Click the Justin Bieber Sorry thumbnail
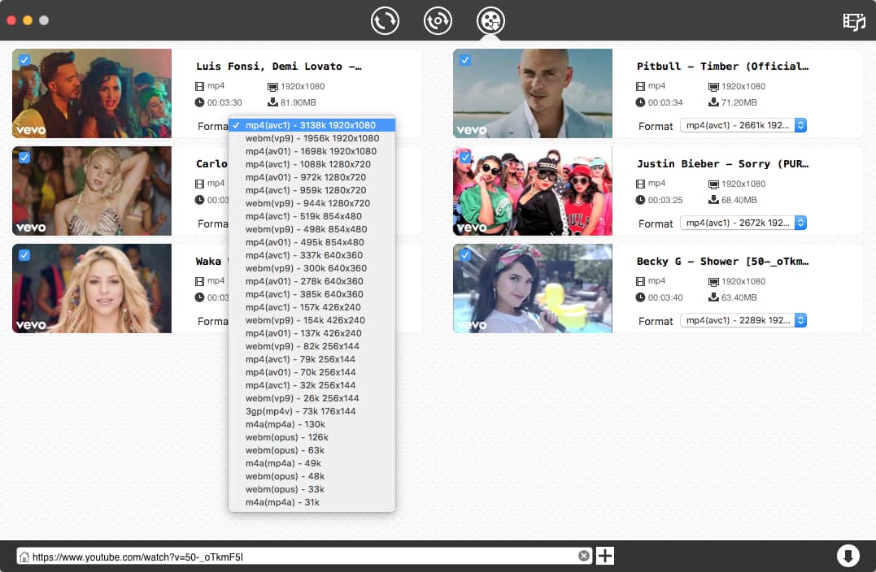The image size is (876, 572). (533, 191)
